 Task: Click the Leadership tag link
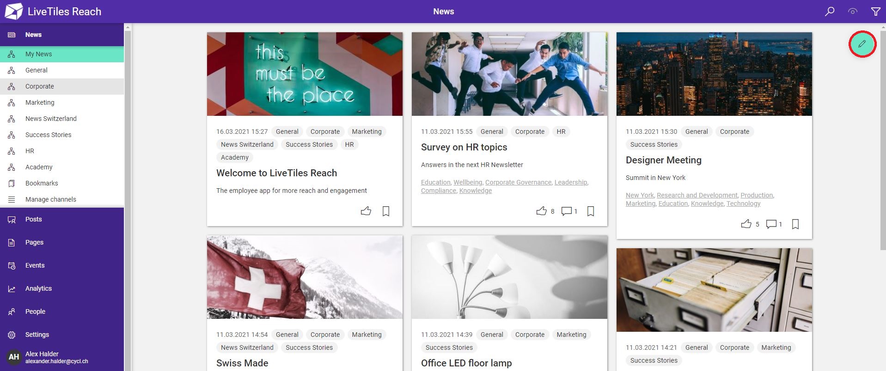tap(571, 182)
